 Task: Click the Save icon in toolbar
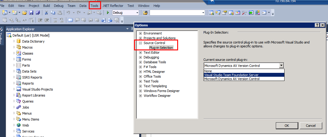click(31, 13)
